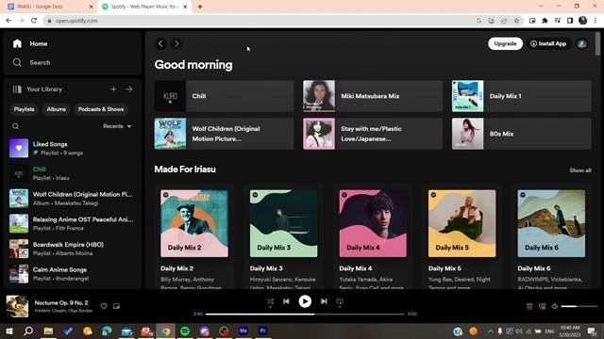Open Windows Start menu
The height and width of the screenshot is (339, 604).
tap(8, 331)
